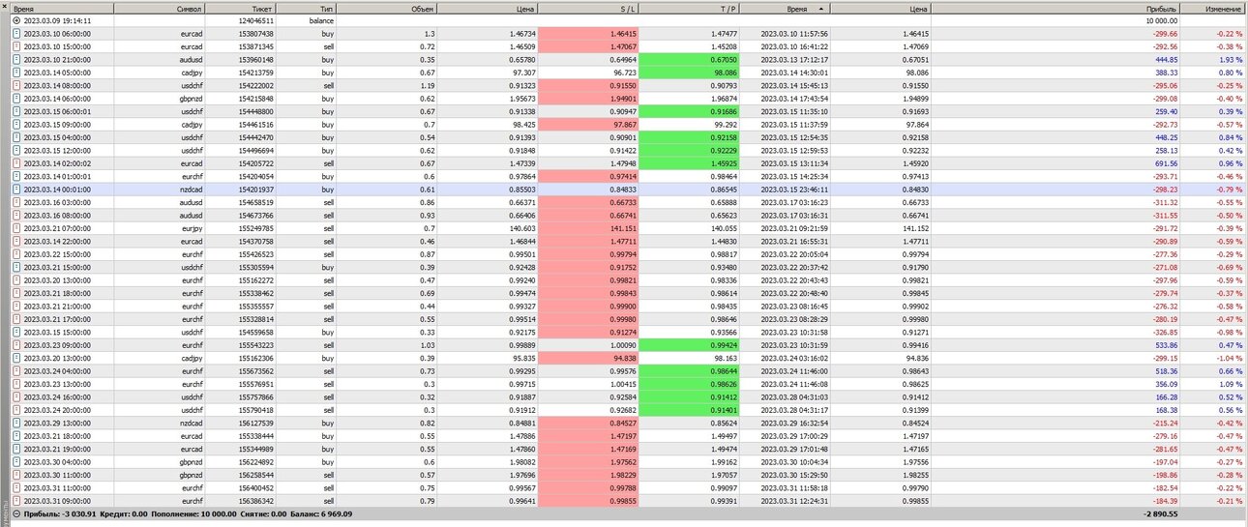Click the sell icon beside 2023.03.14 08:00:00
This screenshot has height=527, width=1248.
(x=16, y=85)
